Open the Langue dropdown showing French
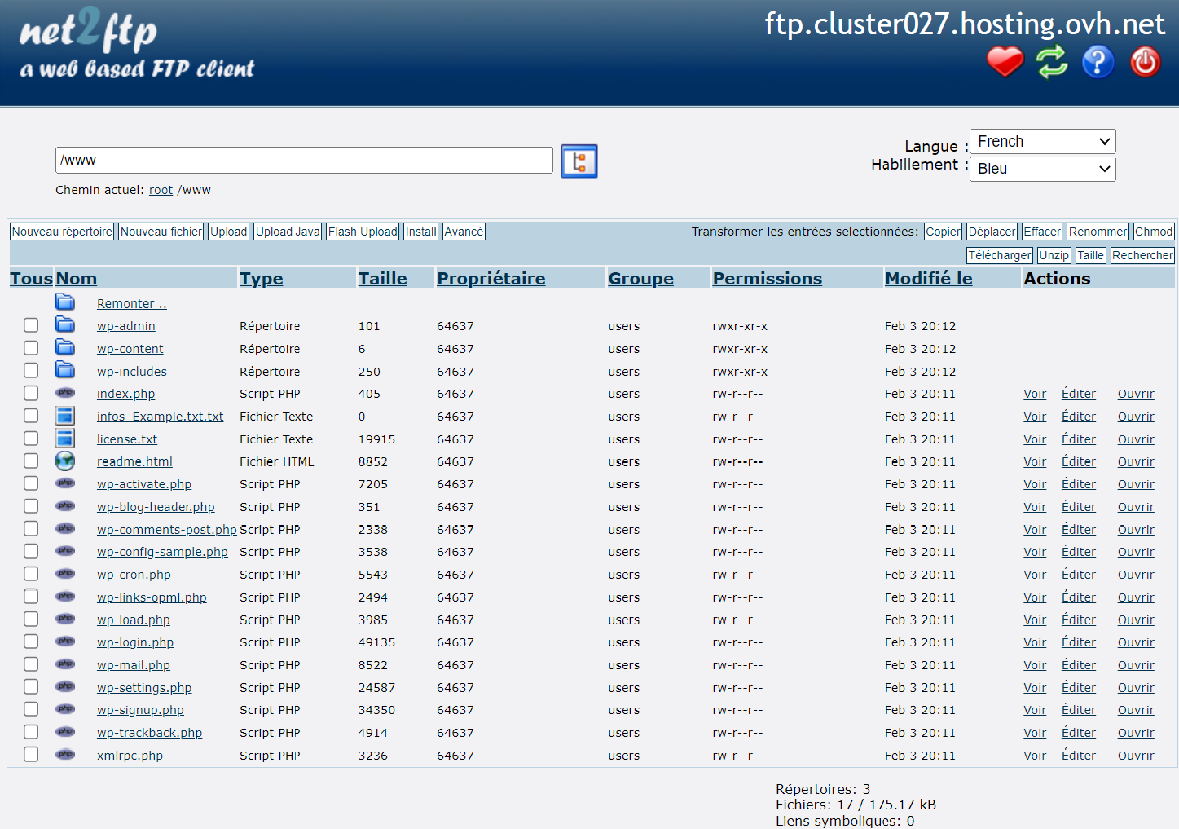This screenshot has height=829, width=1179. (1042, 142)
